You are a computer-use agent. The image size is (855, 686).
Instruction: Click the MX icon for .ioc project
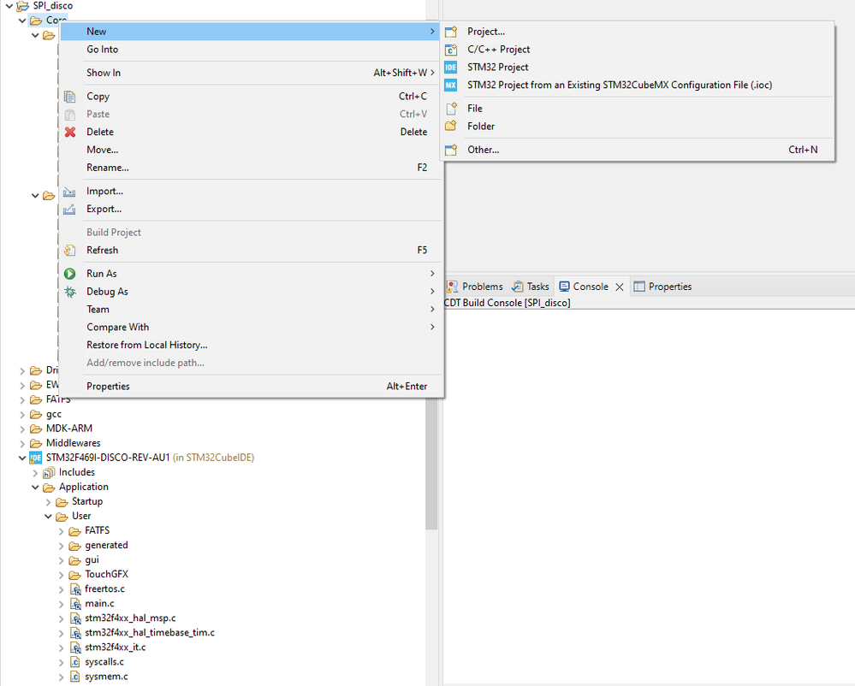point(451,85)
